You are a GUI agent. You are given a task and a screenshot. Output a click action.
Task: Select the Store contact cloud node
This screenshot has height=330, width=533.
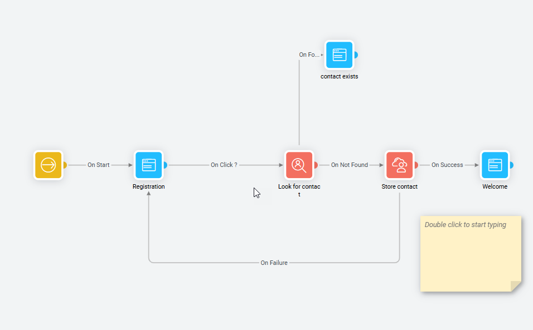[399, 165]
